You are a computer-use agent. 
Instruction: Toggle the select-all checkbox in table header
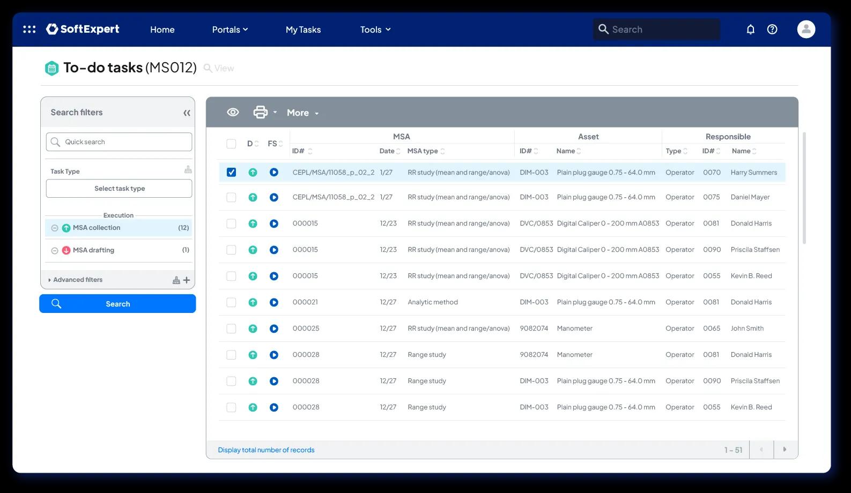pyautogui.click(x=231, y=144)
